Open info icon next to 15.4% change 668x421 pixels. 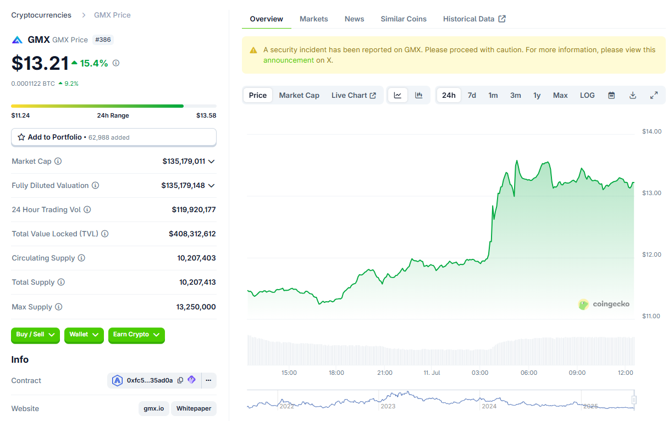point(116,63)
